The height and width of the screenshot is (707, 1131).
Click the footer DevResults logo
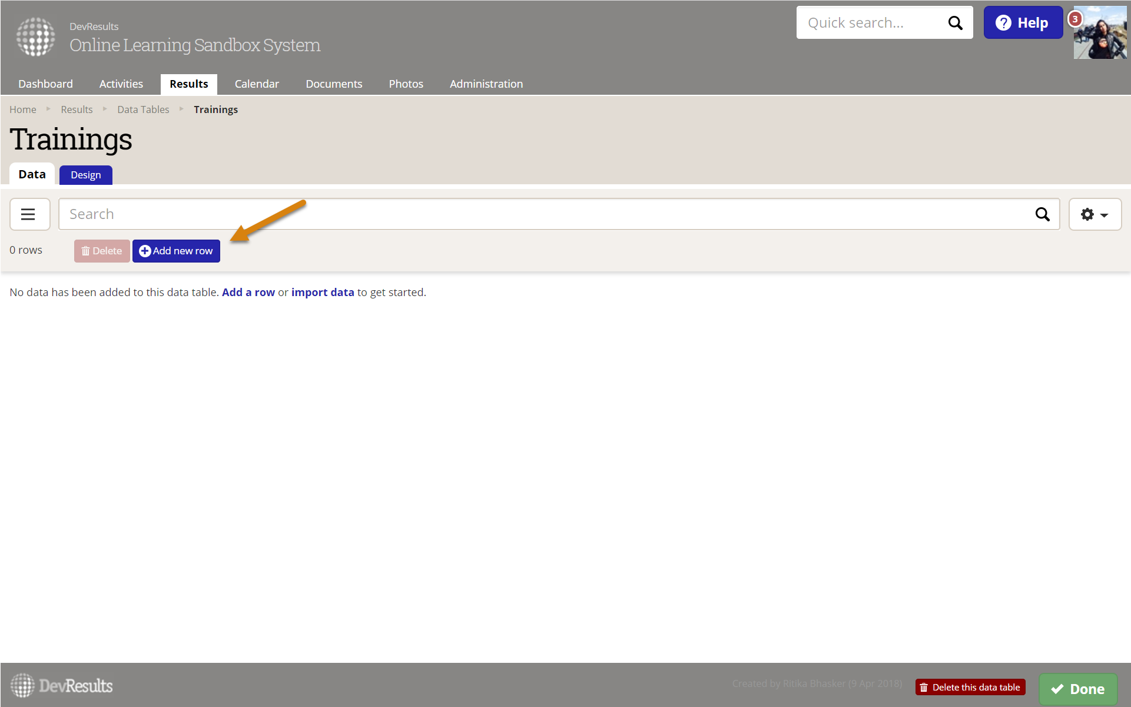click(x=62, y=686)
